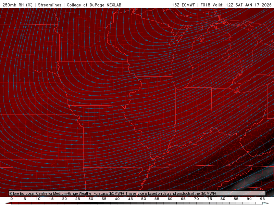Image resolution: width=274 pixels, height=205 pixels.
Task: Click the colorbar tick label "0"
Action: click(x=12, y=199)
